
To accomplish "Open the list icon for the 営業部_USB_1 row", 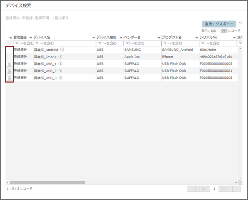I will coord(10,64).
